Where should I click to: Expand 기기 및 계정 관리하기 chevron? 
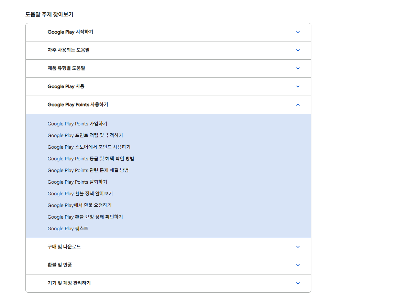[298, 283]
